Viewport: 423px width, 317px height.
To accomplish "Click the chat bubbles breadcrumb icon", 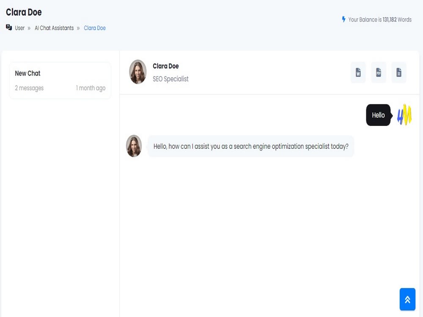I will [9, 27].
